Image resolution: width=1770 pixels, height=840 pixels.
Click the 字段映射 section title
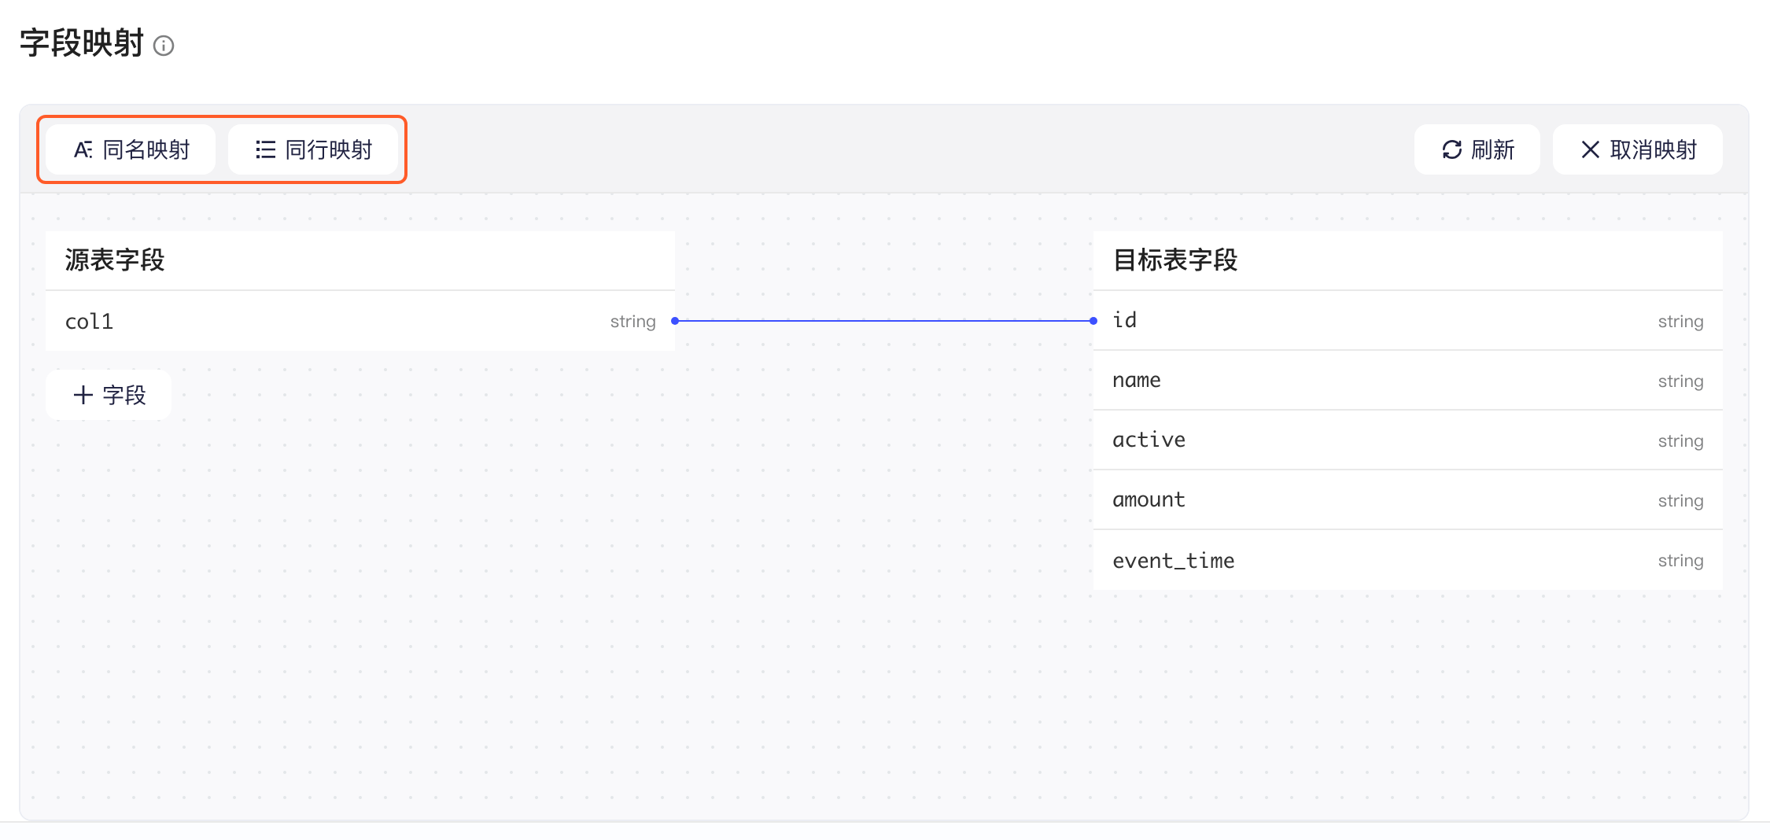coord(82,43)
